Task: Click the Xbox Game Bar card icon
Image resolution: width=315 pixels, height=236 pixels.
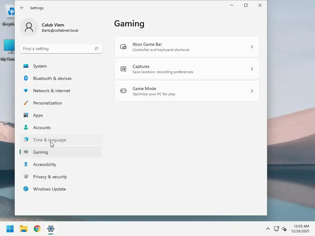Action: [x=123, y=47]
